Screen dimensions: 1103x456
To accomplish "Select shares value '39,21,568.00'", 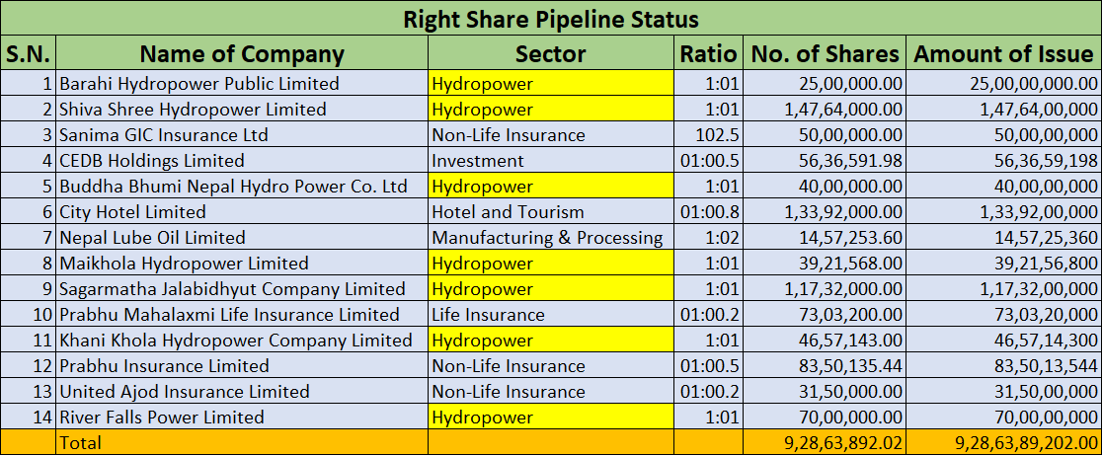I will (x=826, y=263).
